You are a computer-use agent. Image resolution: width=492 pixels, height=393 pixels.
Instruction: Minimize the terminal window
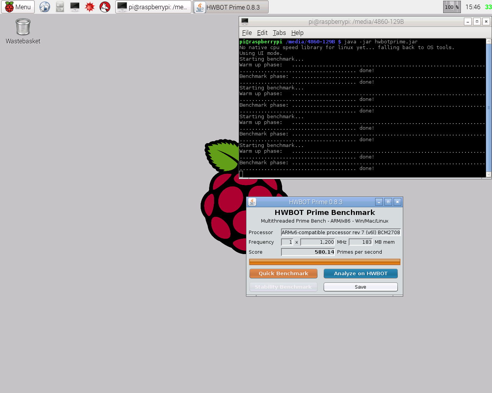click(x=468, y=21)
